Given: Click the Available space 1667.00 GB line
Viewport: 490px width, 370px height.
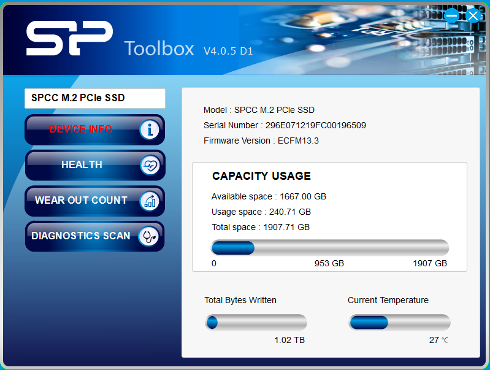Looking at the screenshot, I should 269,196.
